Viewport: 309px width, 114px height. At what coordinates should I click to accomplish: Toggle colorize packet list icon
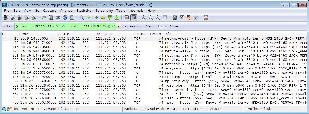click(127, 18)
